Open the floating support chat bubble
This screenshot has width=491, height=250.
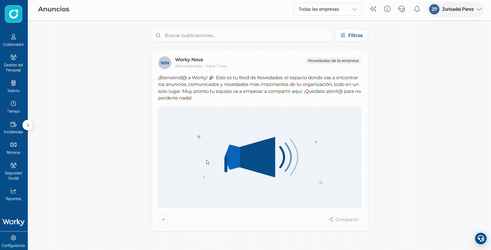(x=481, y=238)
